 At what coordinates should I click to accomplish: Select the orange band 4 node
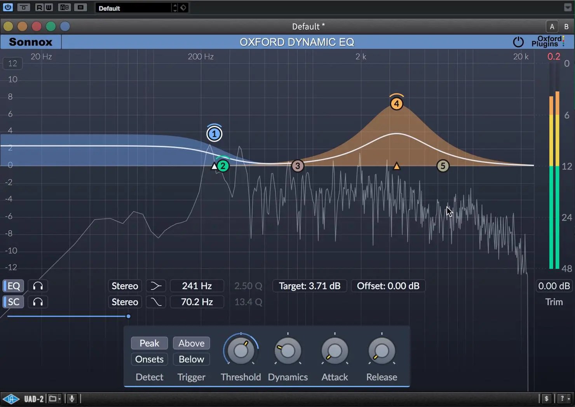396,103
